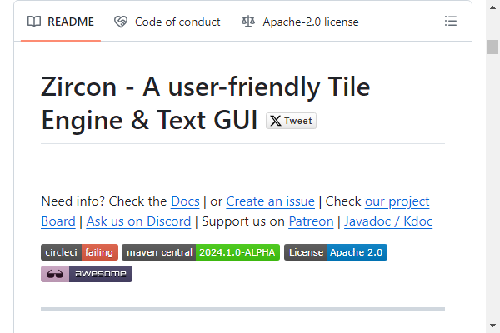Open the Code of conduct tab

pos(167,22)
